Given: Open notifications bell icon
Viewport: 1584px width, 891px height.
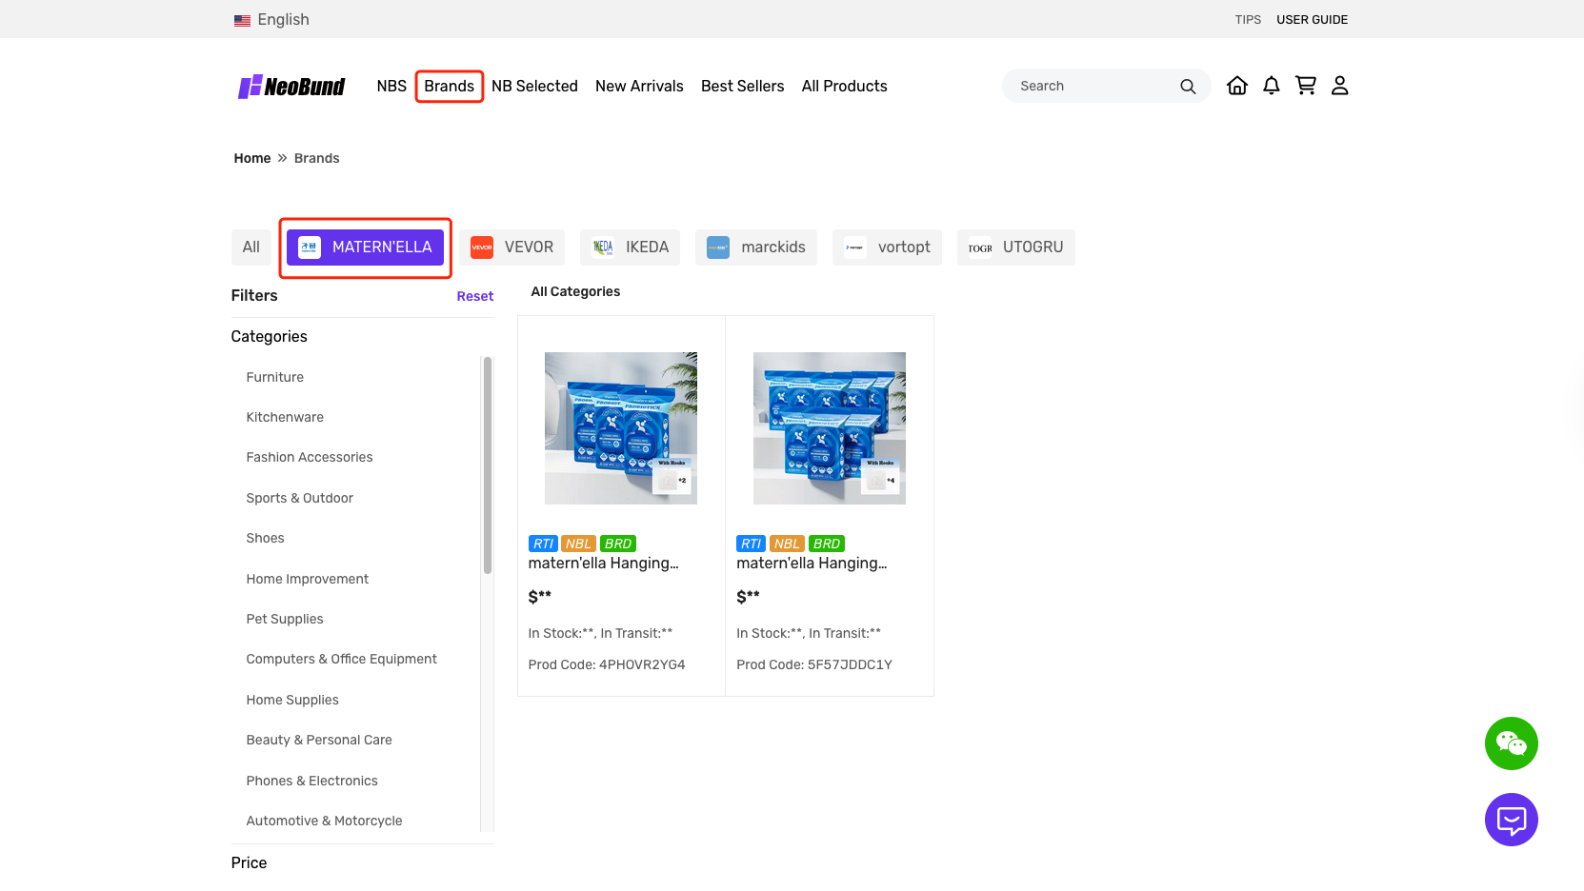Looking at the screenshot, I should (1272, 86).
